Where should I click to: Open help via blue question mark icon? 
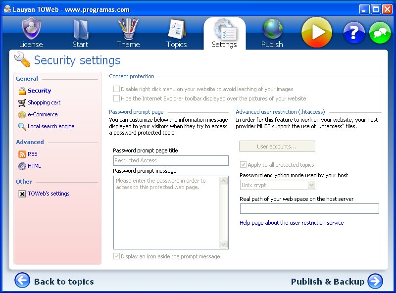354,33
